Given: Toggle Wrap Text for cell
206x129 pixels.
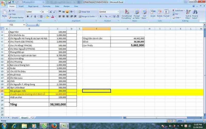Looking at the screenshot, I should [x=84, y=12].
